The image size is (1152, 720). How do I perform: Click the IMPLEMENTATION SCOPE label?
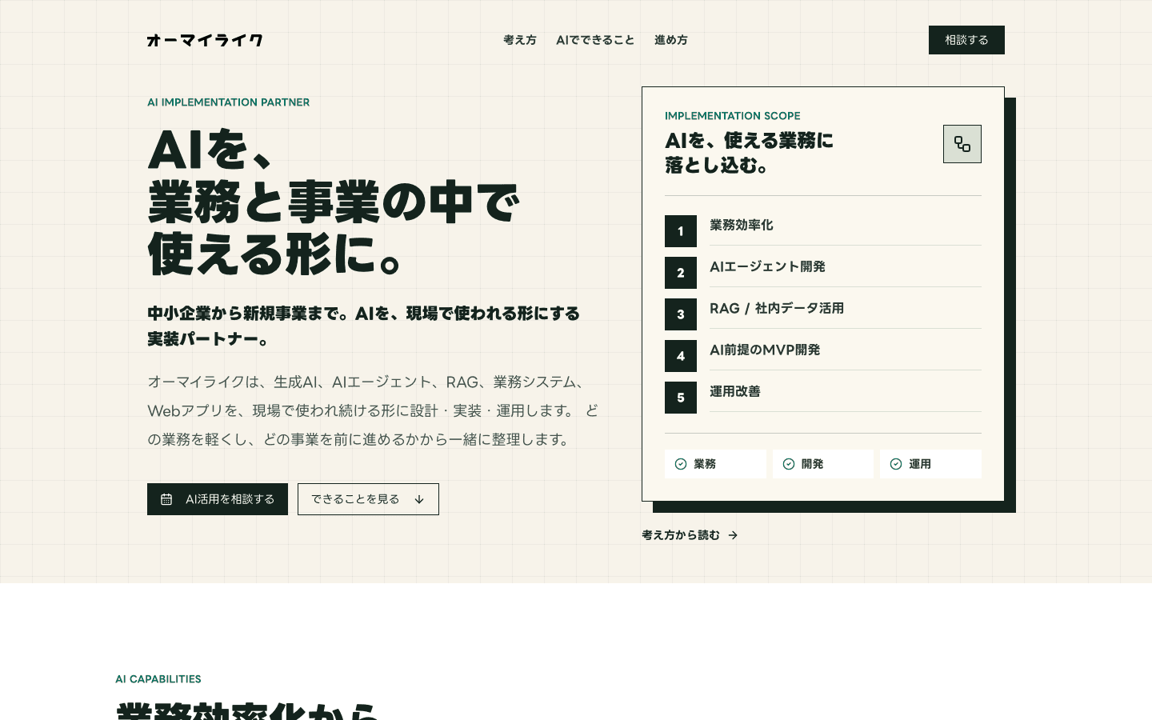tap(733, 116)
